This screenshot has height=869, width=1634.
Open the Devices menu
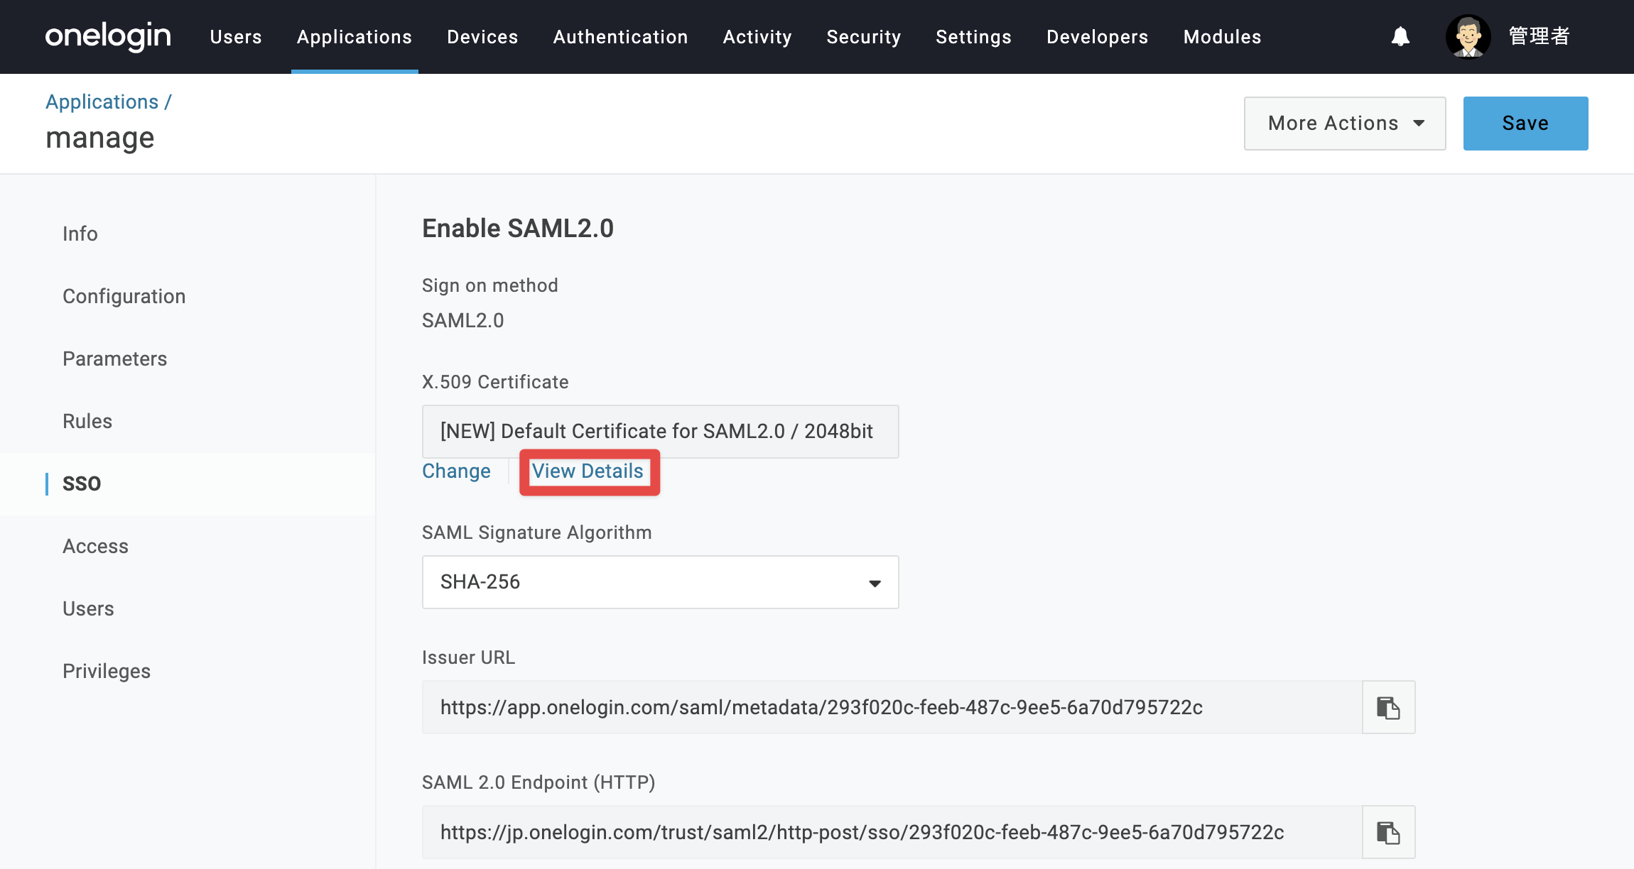(x=482, y=37)
